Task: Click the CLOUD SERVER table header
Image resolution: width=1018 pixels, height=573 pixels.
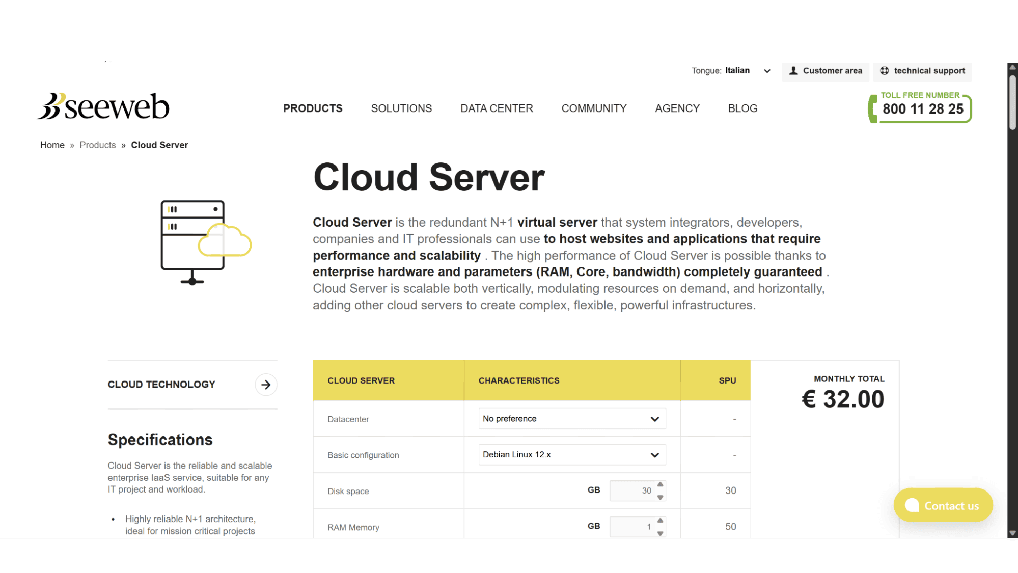Action: pyautogui.click(x=361, y=380)
